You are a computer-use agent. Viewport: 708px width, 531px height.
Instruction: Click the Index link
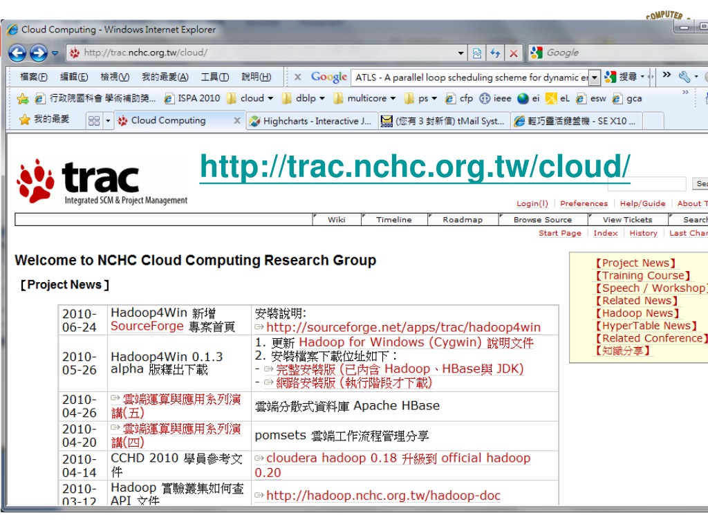tap(606, 233)
